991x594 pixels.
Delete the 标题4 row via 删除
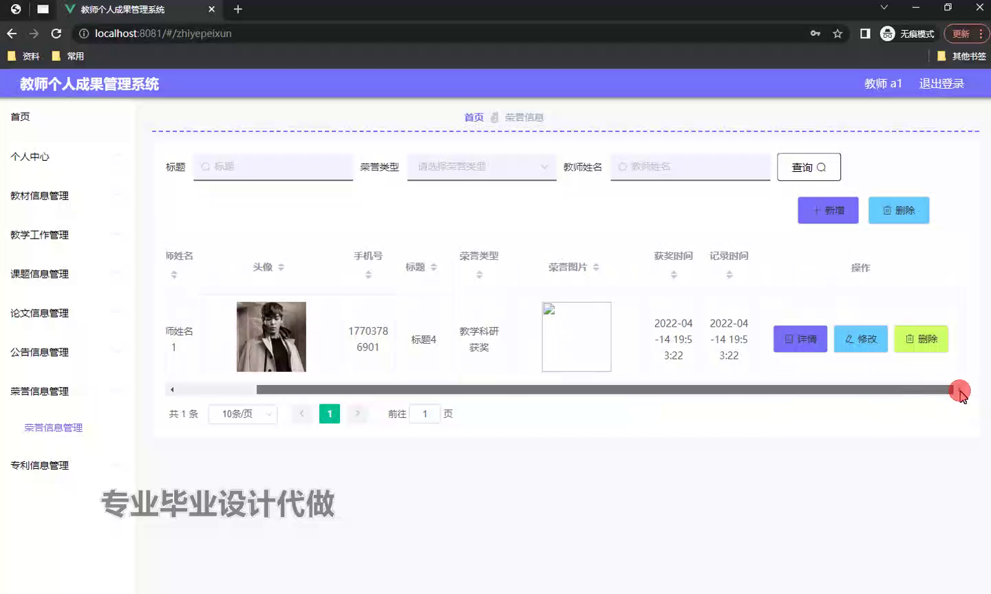click(x=921, y=339)
